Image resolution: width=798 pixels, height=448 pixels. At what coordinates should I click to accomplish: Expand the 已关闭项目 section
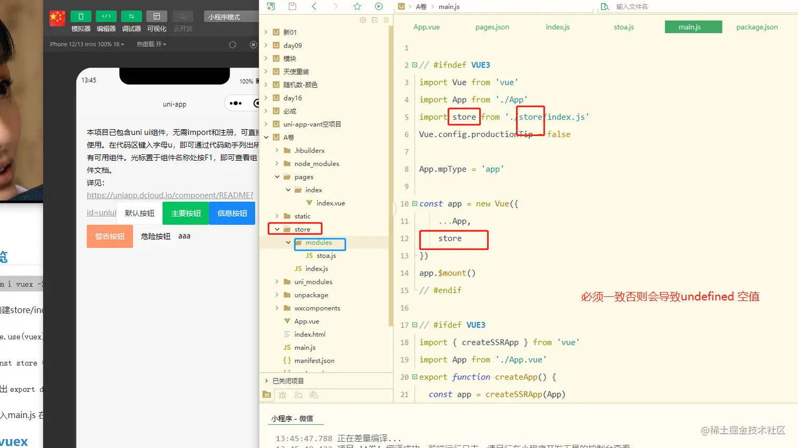coord(266,381)
